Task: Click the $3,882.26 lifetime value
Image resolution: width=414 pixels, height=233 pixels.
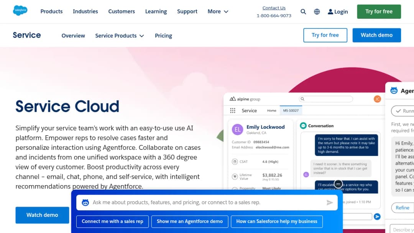Action: point(272,175)
